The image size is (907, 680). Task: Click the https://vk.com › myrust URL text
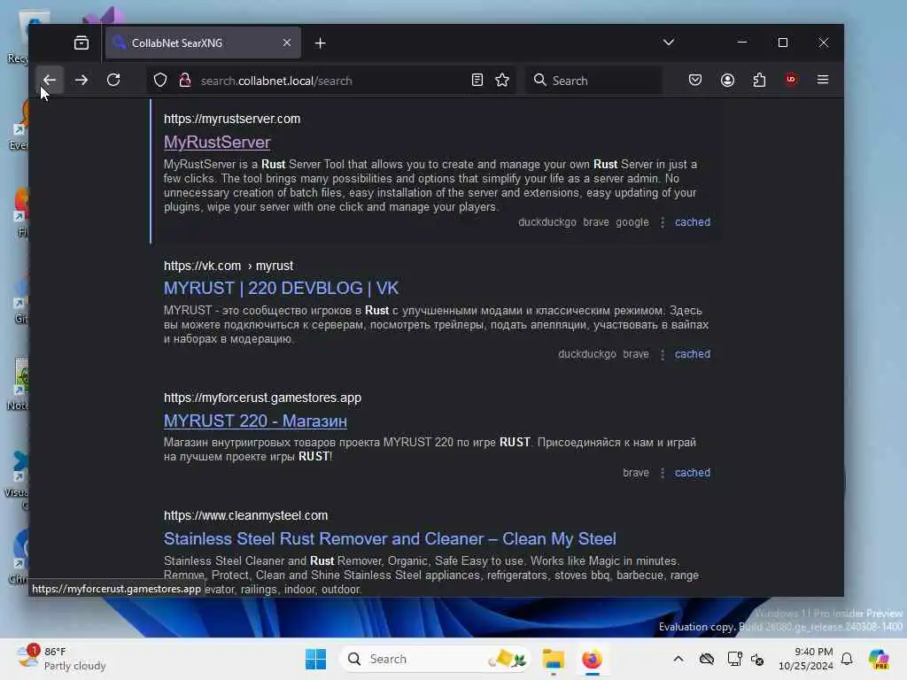pos(229,266)
